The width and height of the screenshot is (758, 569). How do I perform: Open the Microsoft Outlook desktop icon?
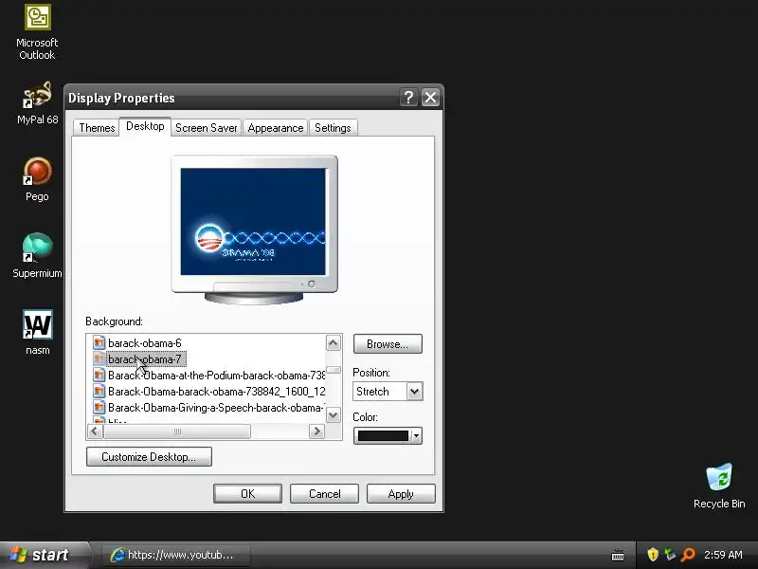point(37,33)
